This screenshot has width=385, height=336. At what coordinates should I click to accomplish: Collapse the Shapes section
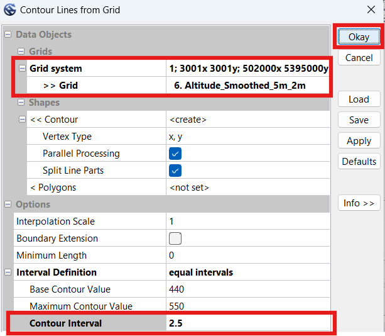click(x=21, y=103)
